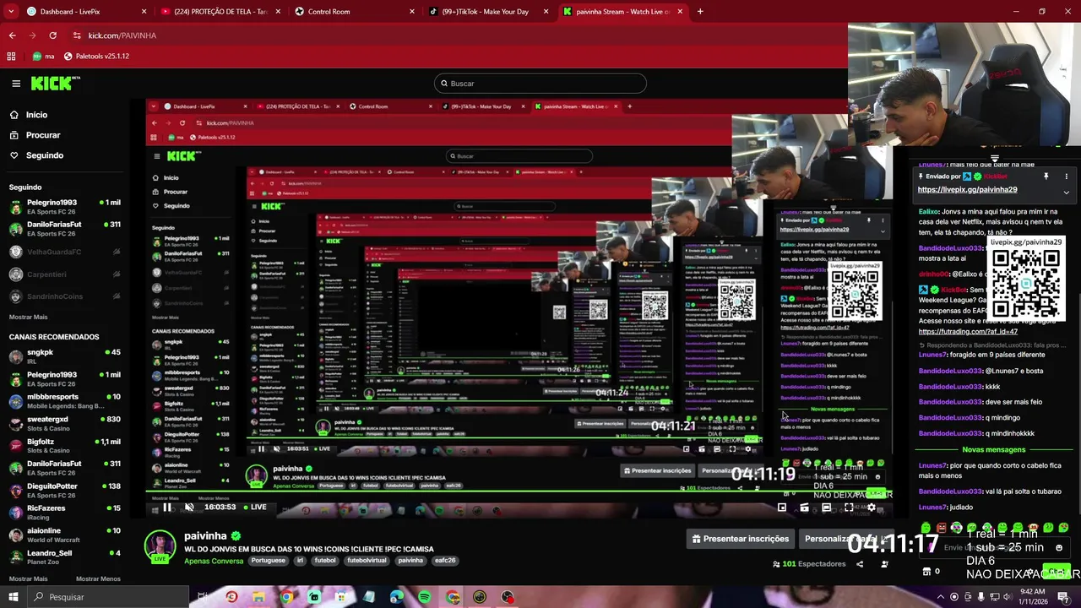Open a new browser tab with plus
This screenshot has height=608, width=1081.
point(700,12)
